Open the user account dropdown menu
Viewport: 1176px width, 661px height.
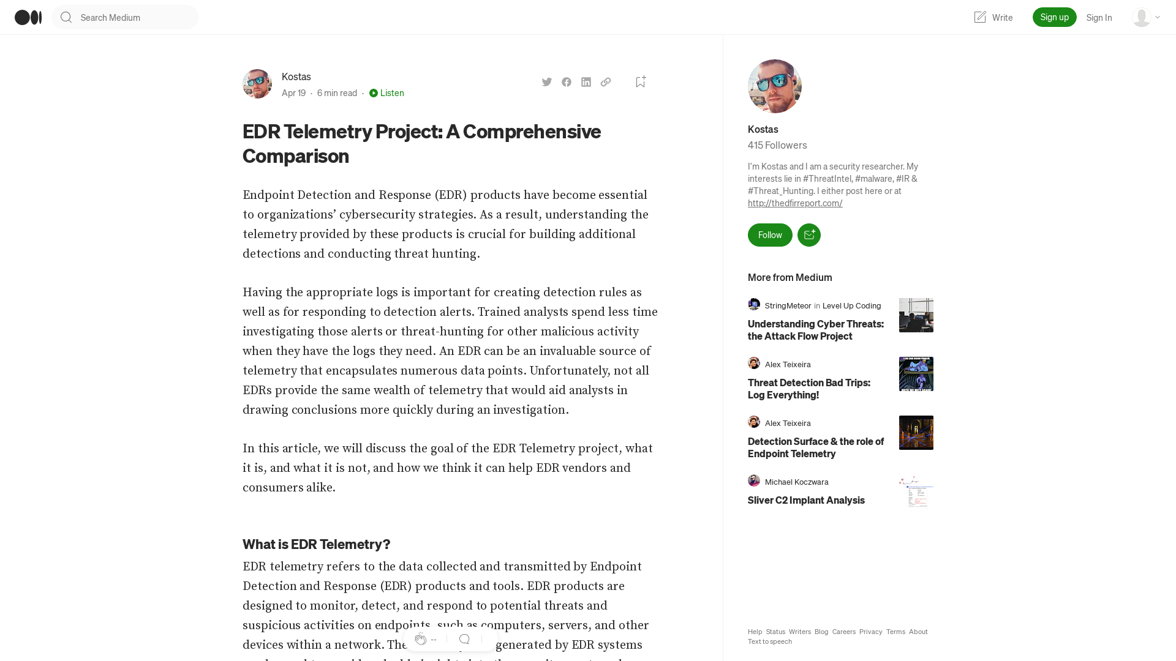pyautogui.click(x=1145, y=17)
